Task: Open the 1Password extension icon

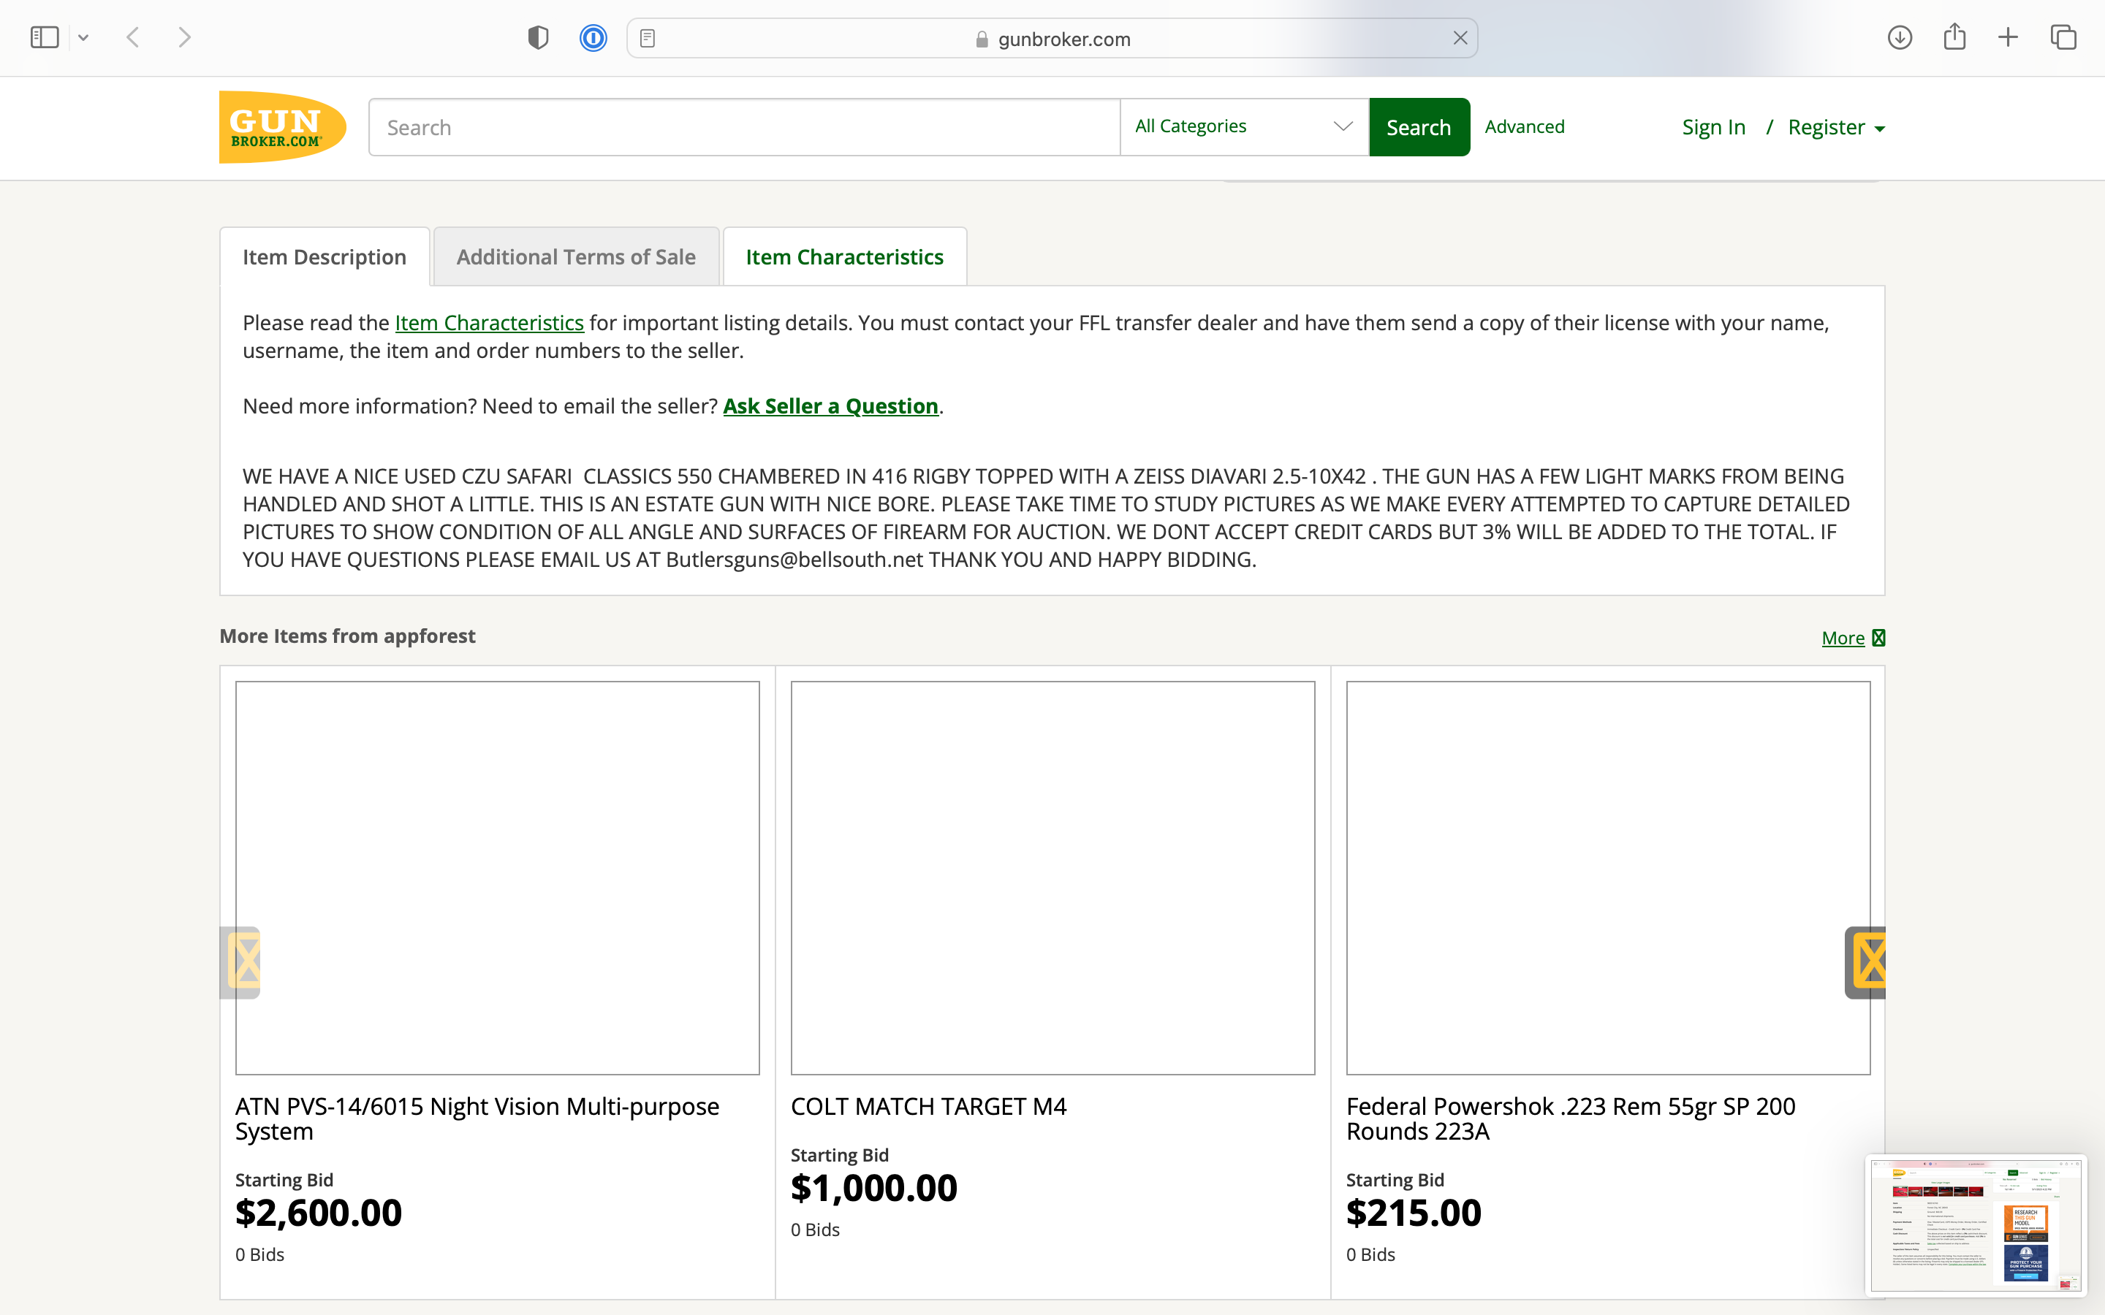Action: click(593, 37)
